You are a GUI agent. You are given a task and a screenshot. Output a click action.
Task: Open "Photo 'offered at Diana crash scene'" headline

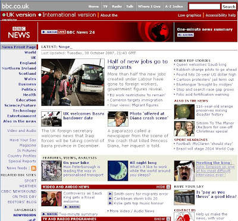149,116
